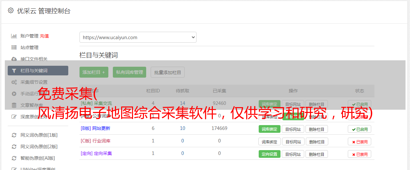
Task: Click 词库绑定 in the 网站更新 row
Action: tap(270, 129)
